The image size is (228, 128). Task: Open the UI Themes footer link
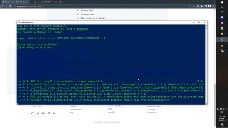(151, 110)
